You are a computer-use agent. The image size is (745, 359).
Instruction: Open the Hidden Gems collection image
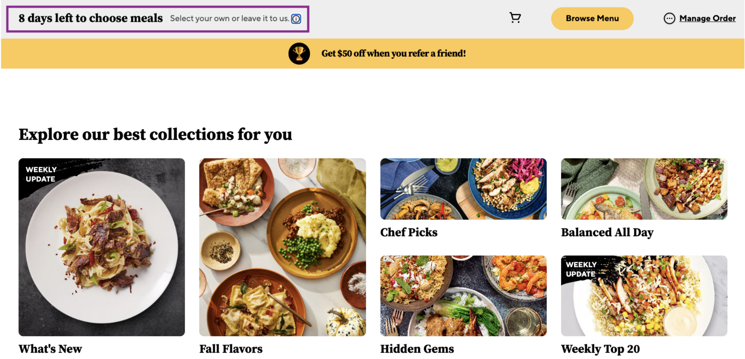[x=463, y=296]
